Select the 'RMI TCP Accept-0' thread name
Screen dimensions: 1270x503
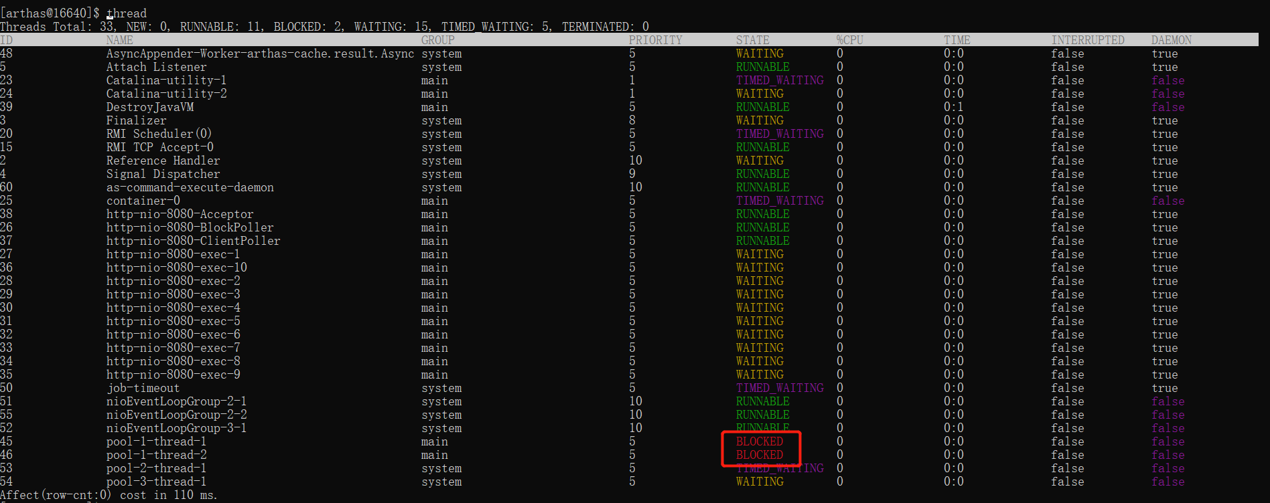tap(160, 147)
